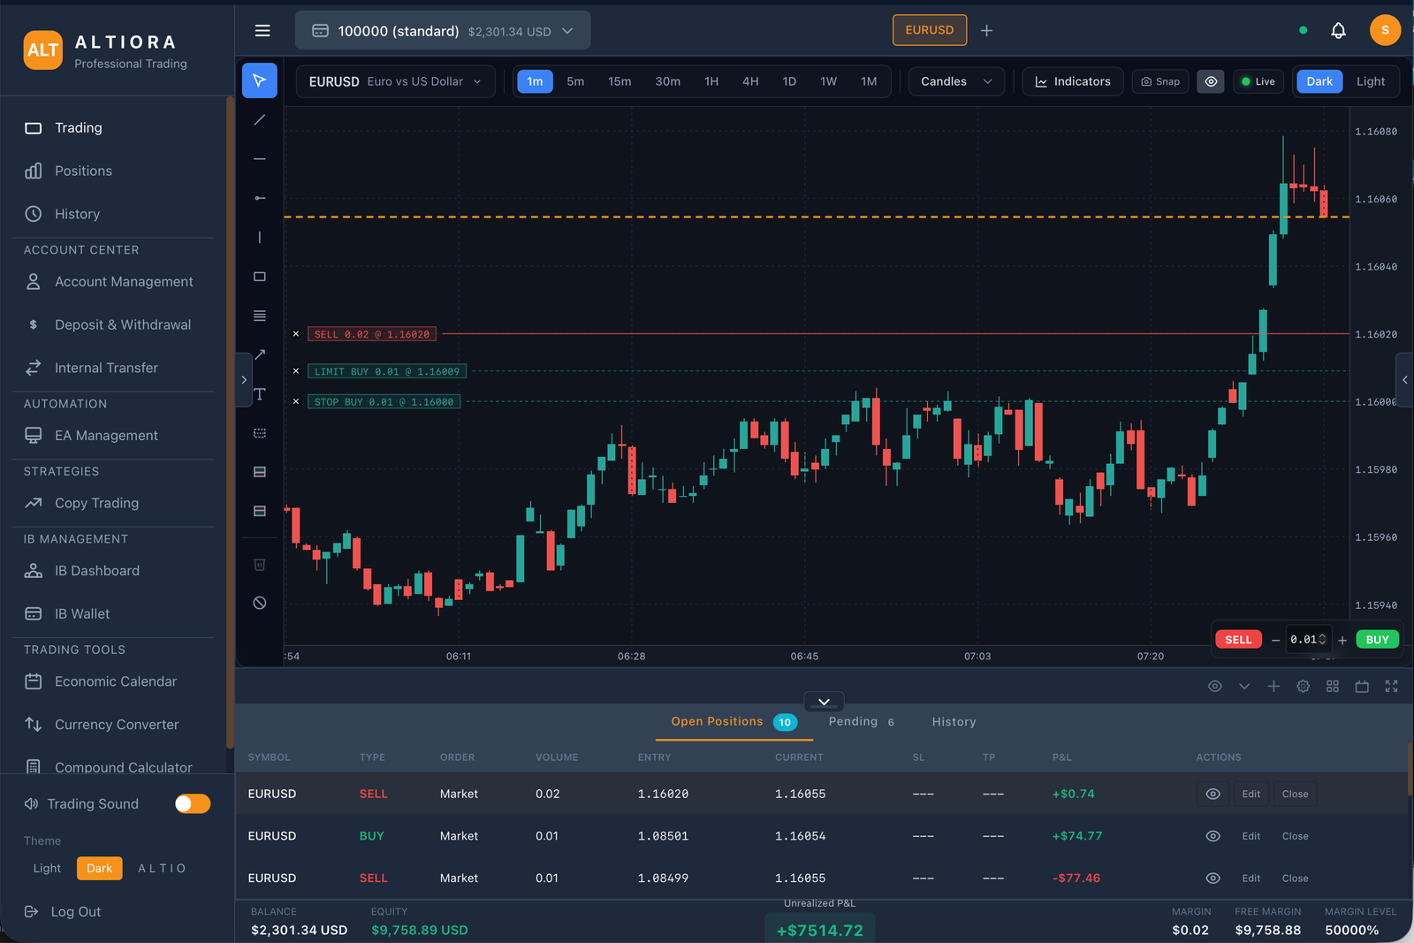Select the vertical line tool
The image size is (1414, 943).
[x=259, y=237]
